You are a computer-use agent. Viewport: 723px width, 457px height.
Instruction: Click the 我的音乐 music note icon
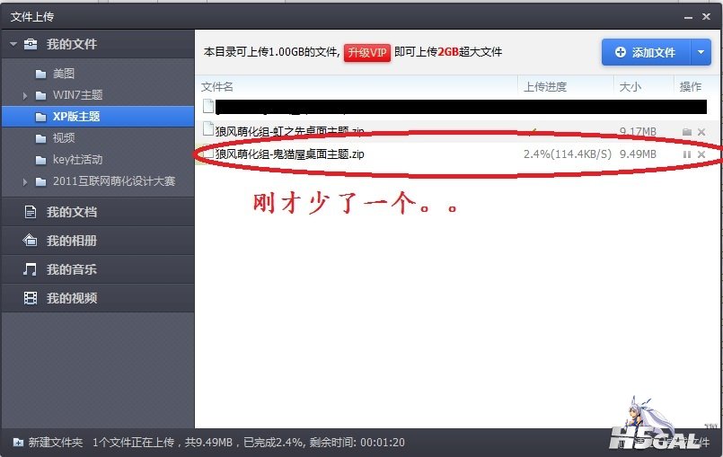31,269
